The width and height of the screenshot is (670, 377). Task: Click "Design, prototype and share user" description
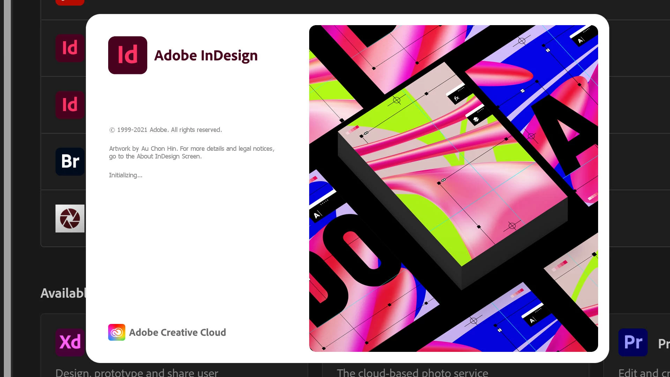(x=137, y=372)
